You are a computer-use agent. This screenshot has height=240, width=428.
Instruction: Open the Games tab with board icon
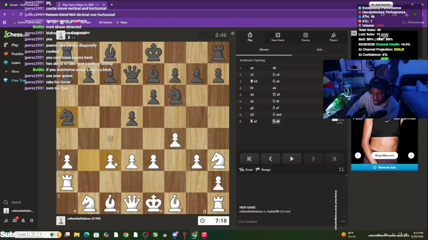pos(306,37)
